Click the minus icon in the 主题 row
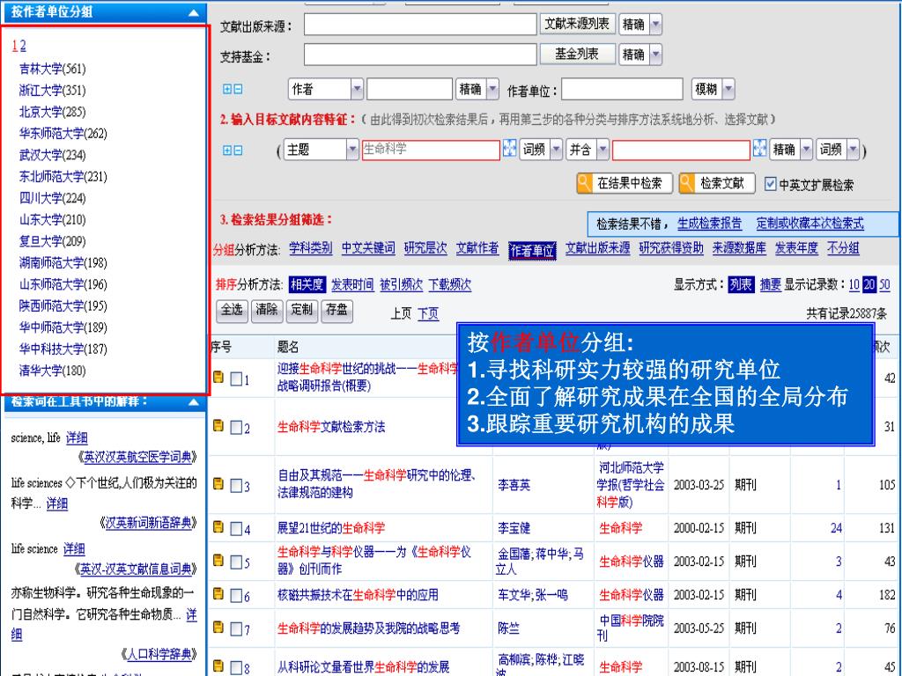 238,150
